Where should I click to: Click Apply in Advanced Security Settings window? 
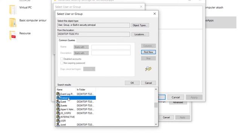coord(194,97)
